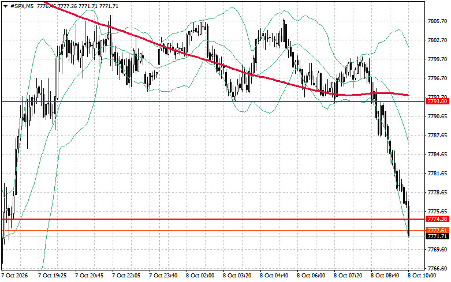Click the 7784.65 price scale value
Viewport: 451px width, 282px height.
(437, 155)
